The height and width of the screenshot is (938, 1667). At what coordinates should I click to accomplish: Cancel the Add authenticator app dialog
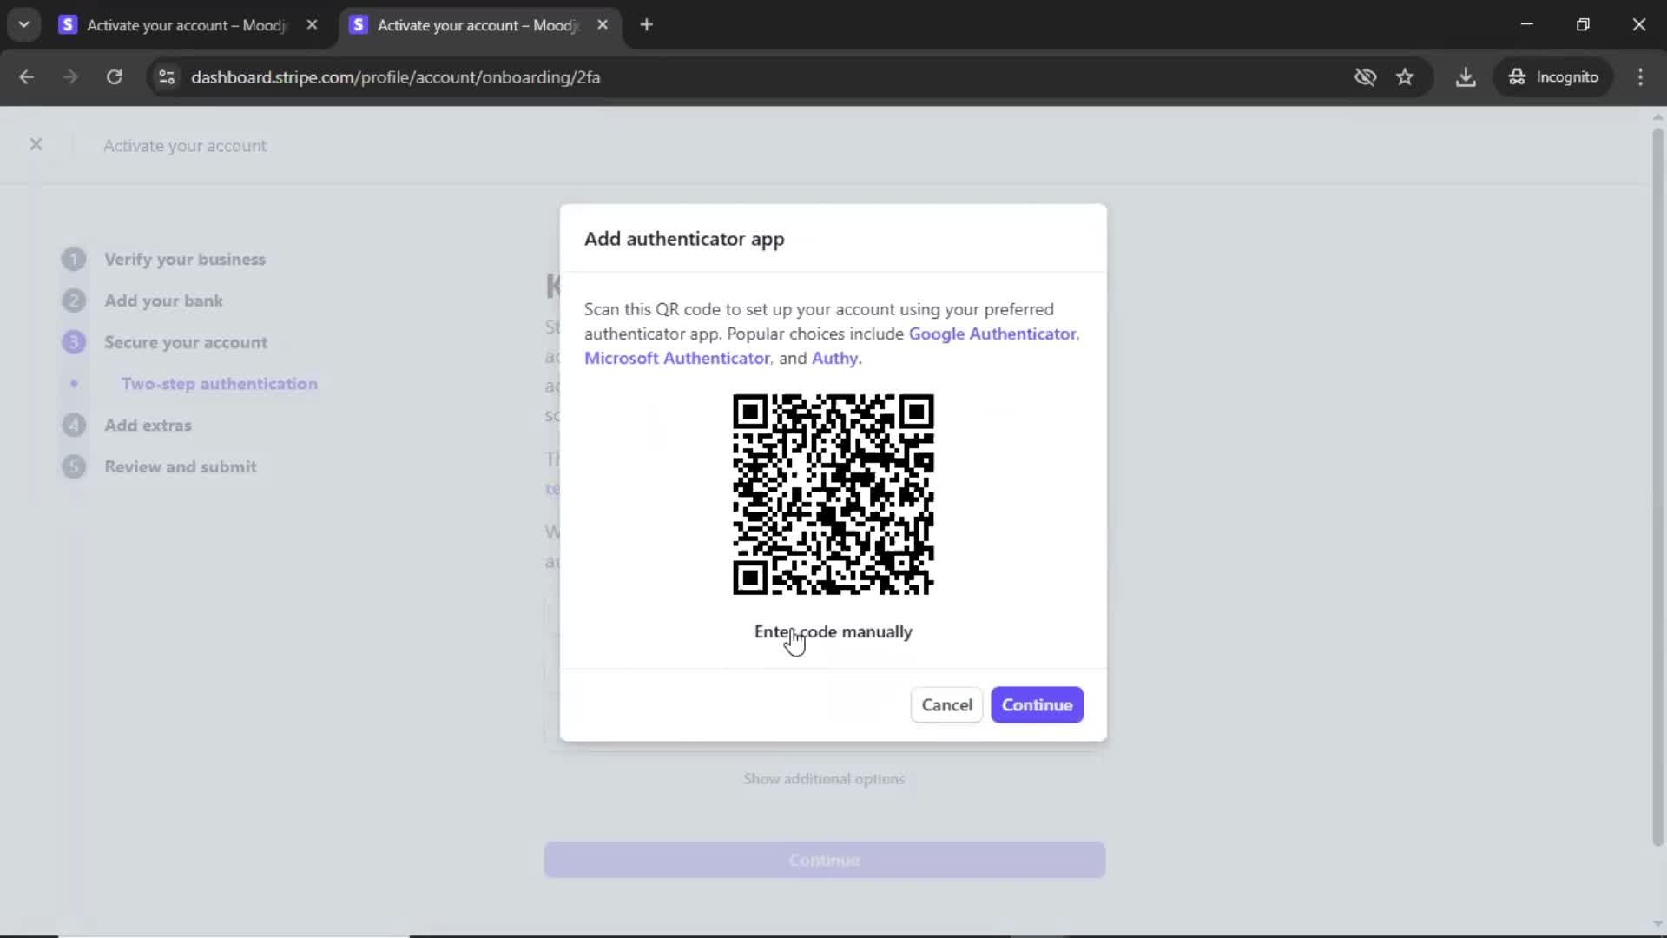(x=946, y=705)
